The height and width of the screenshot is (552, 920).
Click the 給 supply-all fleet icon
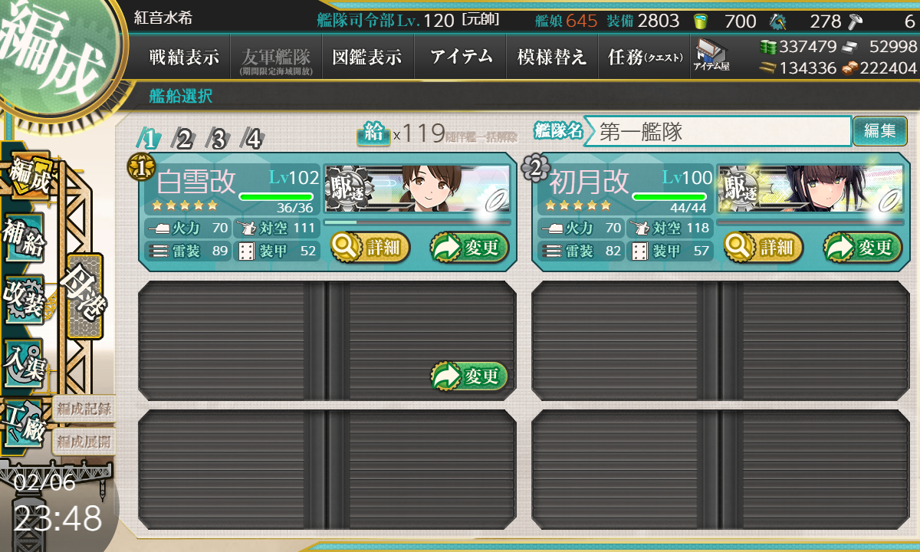pyautogui.click(x=373, y=133)
